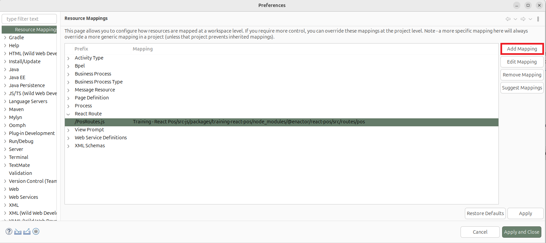The height and width of the screenshot is (243, 546).
Task: Select Language Servers in the sidebar
Action: point(28,101)
